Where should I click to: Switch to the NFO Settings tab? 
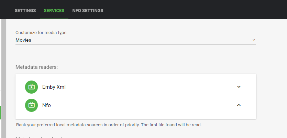88,10
